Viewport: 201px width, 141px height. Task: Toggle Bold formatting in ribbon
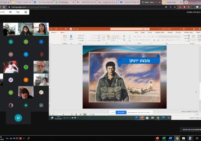[x=179, y=40]
